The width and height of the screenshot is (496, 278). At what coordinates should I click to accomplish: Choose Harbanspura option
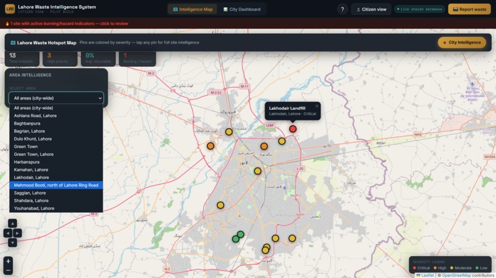tap(56, 162)
